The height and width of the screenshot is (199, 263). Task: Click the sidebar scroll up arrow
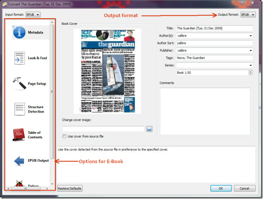click(52, 22)
